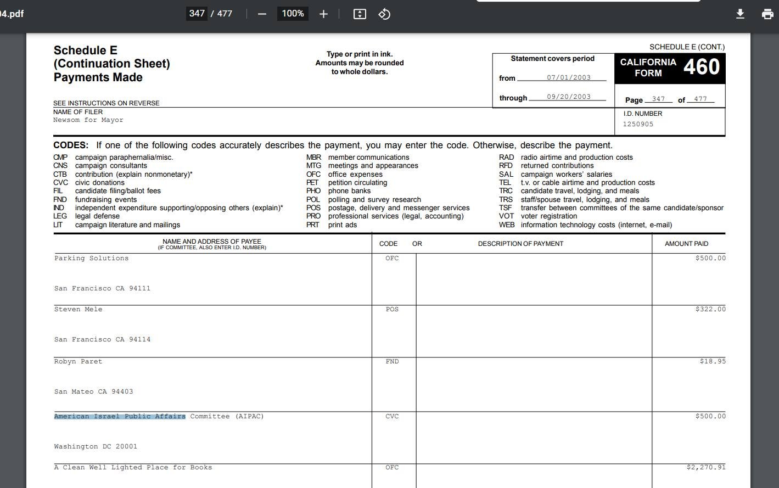
Task: Print the PDF document
Action: coord(767,14)
